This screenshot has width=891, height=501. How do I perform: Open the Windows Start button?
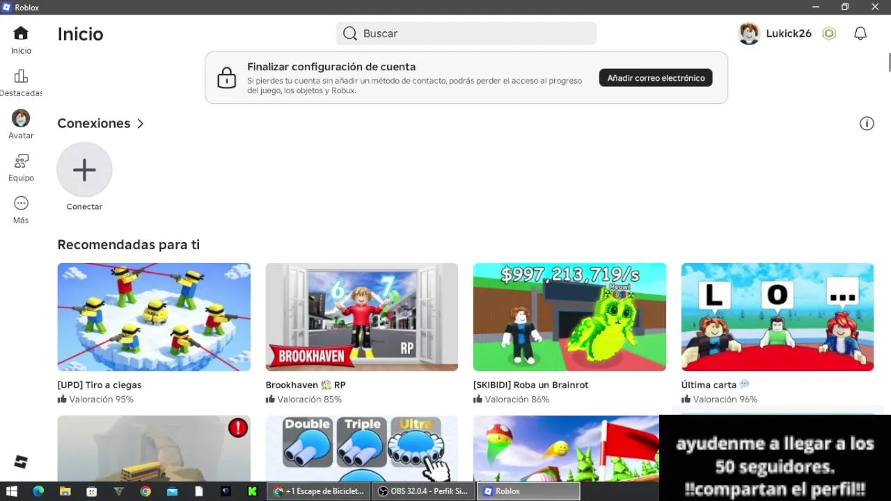pyautogui.click(x=13, y=491)
